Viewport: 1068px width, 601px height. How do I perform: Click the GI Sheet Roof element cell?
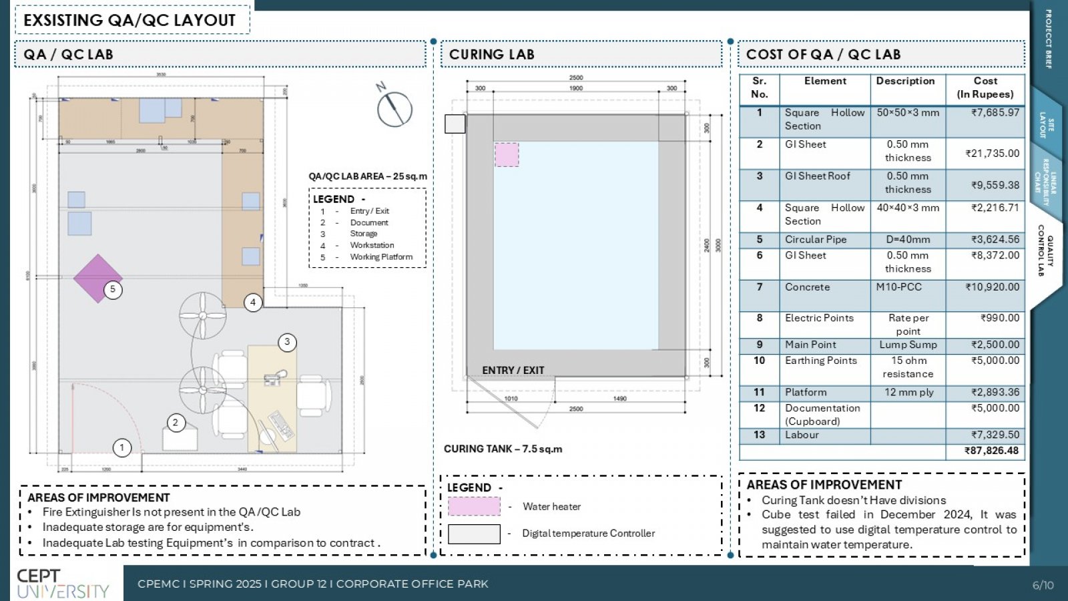[x=825, y=185]
